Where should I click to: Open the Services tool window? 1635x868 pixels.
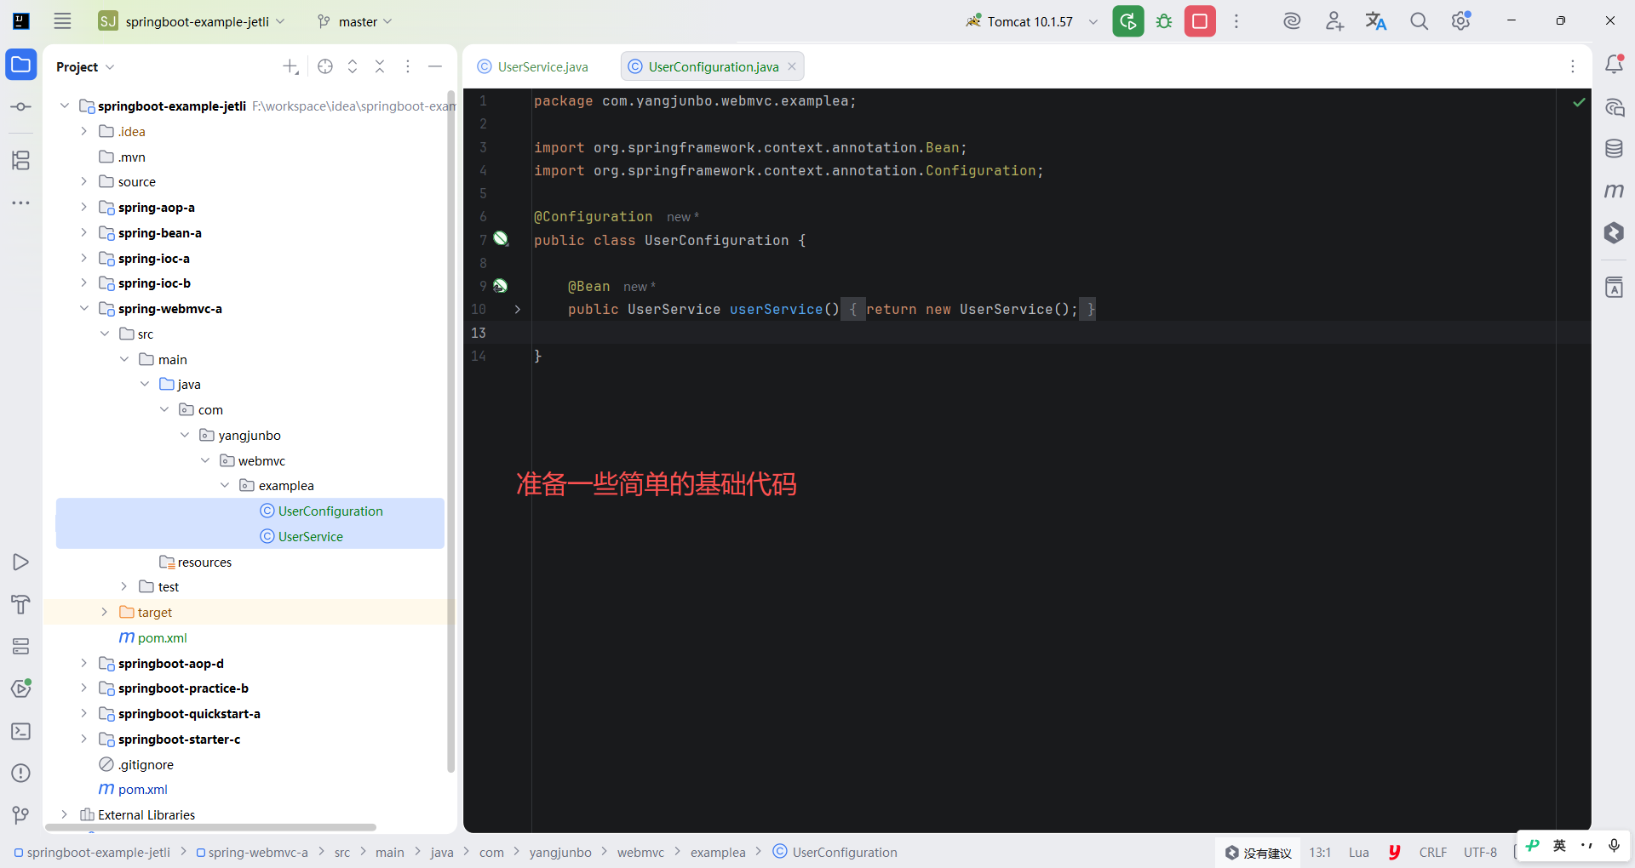tap(21, 647)
